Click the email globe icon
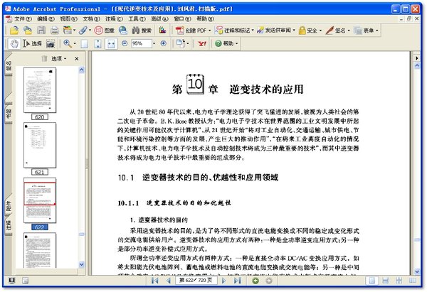Viewport: 427px width, 292px height. [x=123, y=30]
